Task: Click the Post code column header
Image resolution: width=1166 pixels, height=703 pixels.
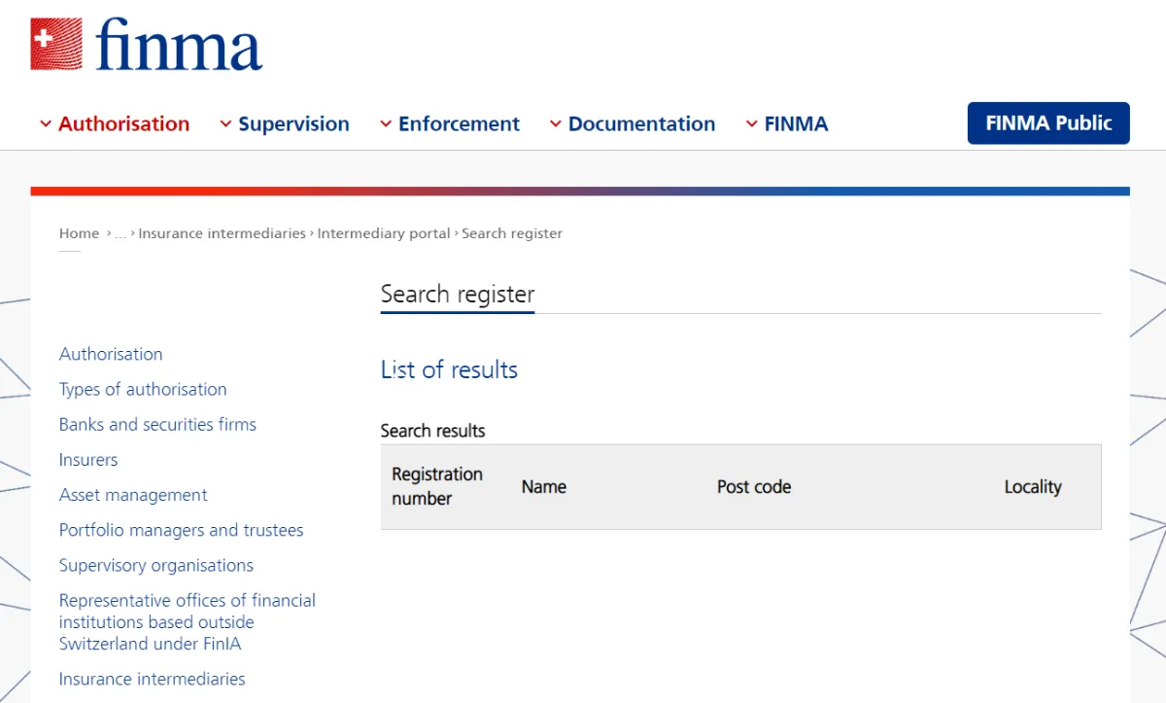Action: tap(754, 487)
